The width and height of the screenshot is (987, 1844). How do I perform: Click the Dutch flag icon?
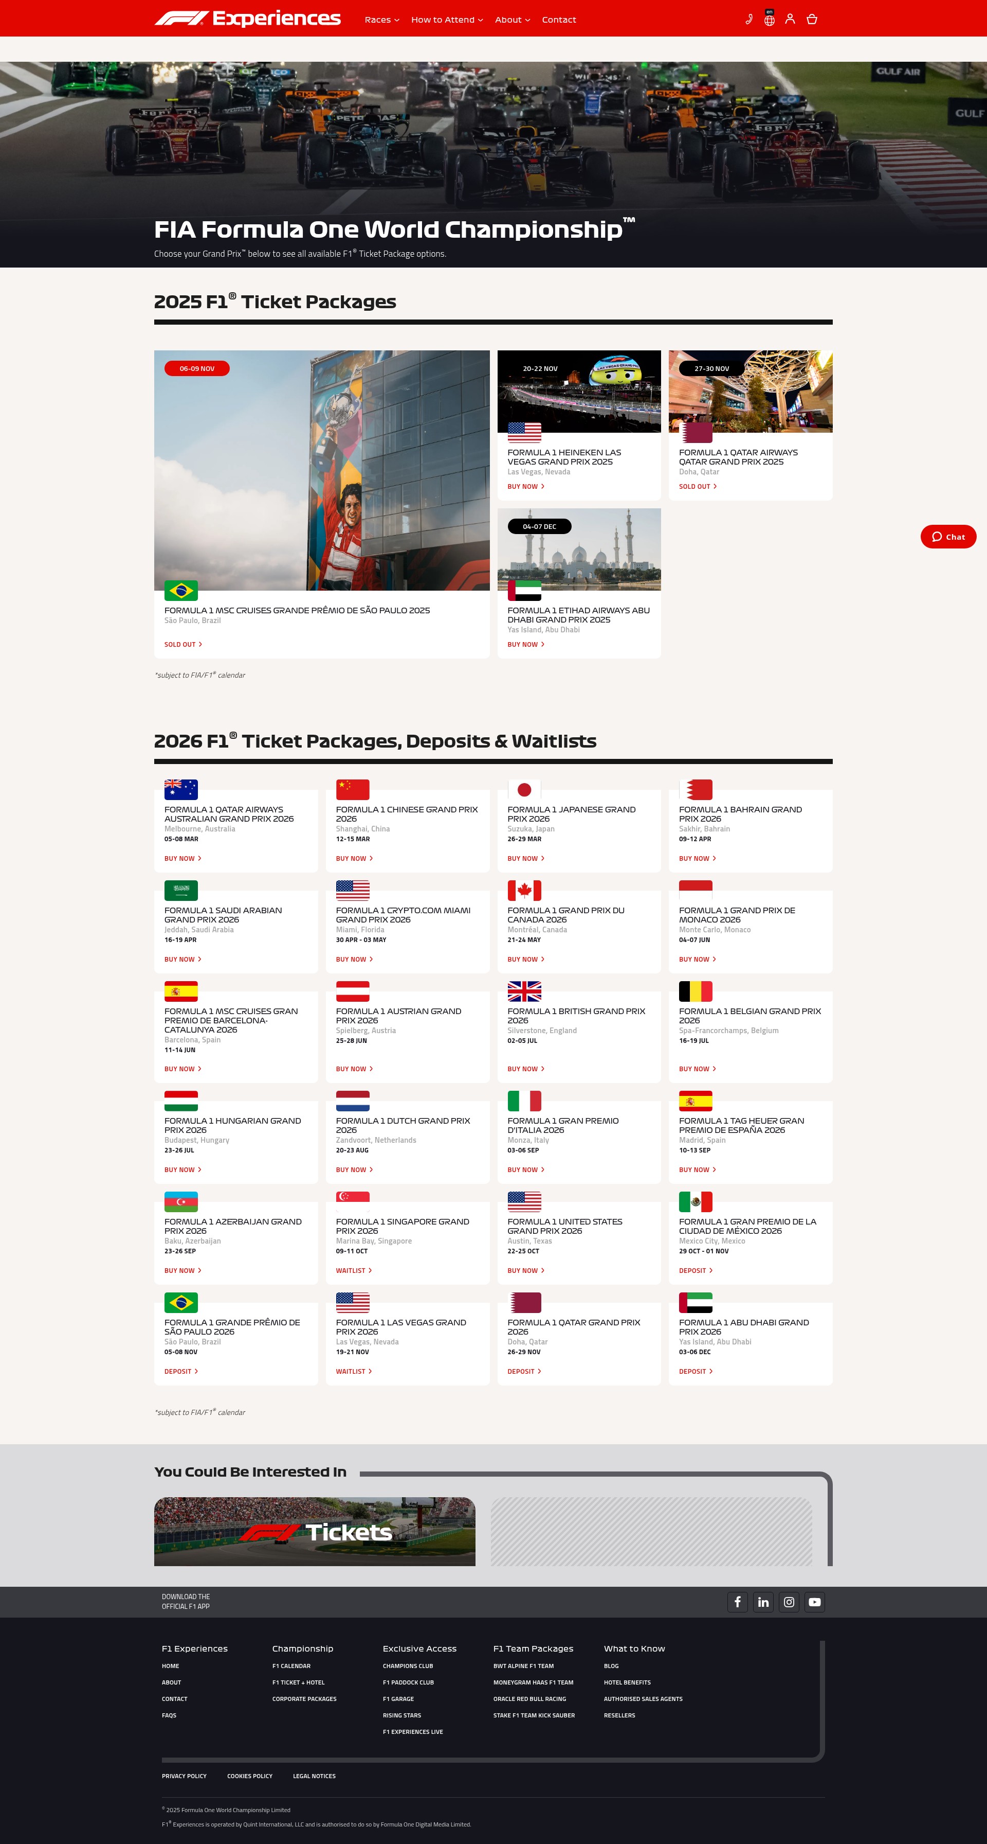[x=353, y=1101]
